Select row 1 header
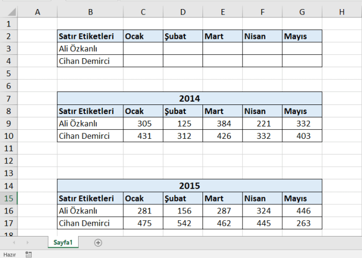The image size is (362, 258). pos(8,24)
